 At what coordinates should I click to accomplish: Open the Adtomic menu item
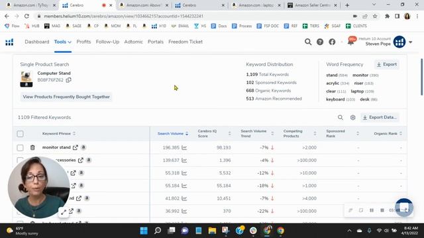pyautogui.click(x=133, y=42)
